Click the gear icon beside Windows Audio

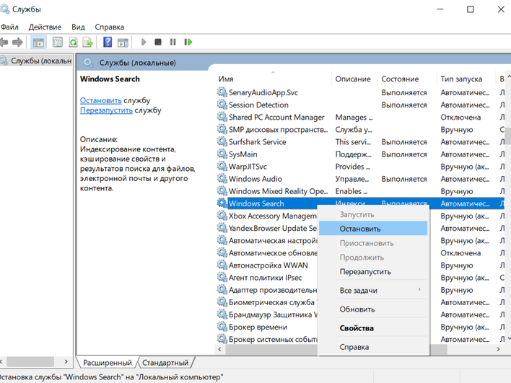point(222,179)
